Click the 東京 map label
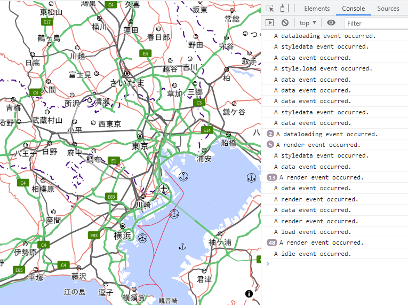 pyautogui.click(x=140, y=146)
